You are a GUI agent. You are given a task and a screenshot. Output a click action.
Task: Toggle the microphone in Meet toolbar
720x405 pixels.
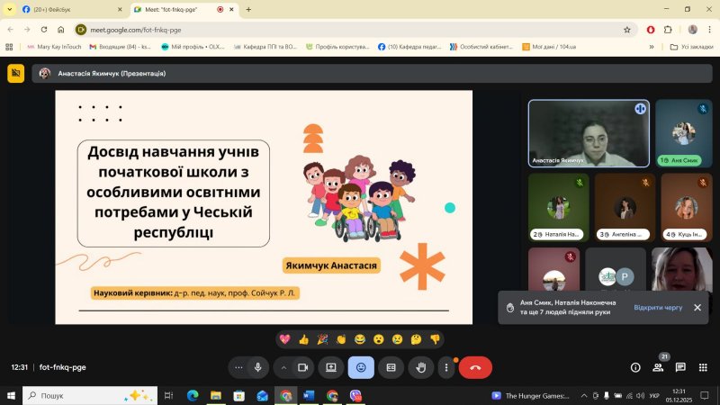click(258, 367)
